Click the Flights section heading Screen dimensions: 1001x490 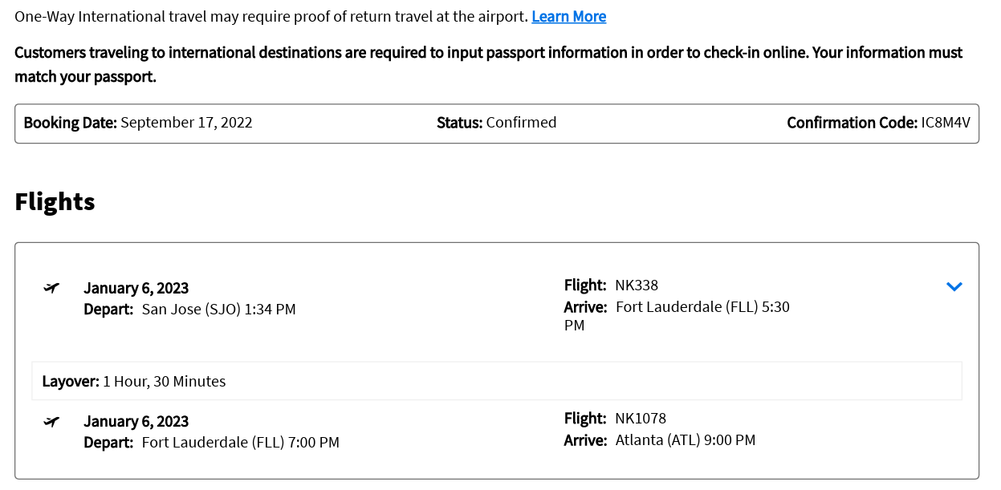tap(55, 201)
